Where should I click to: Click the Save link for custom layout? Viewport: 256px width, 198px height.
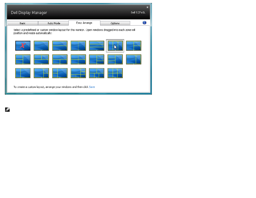coord(92,87)
